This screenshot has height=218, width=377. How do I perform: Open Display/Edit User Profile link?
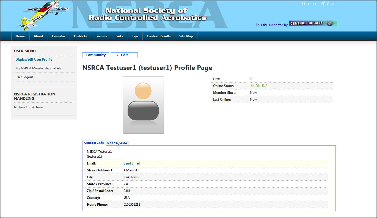tap(34, 60)
